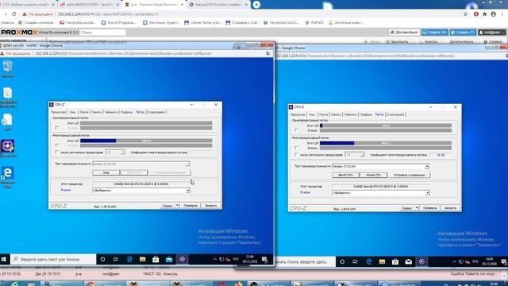Viewport: 508px width, 286px height.
Task: Click Cortana circle in left VM taskbar
Action: coord(102,259)
